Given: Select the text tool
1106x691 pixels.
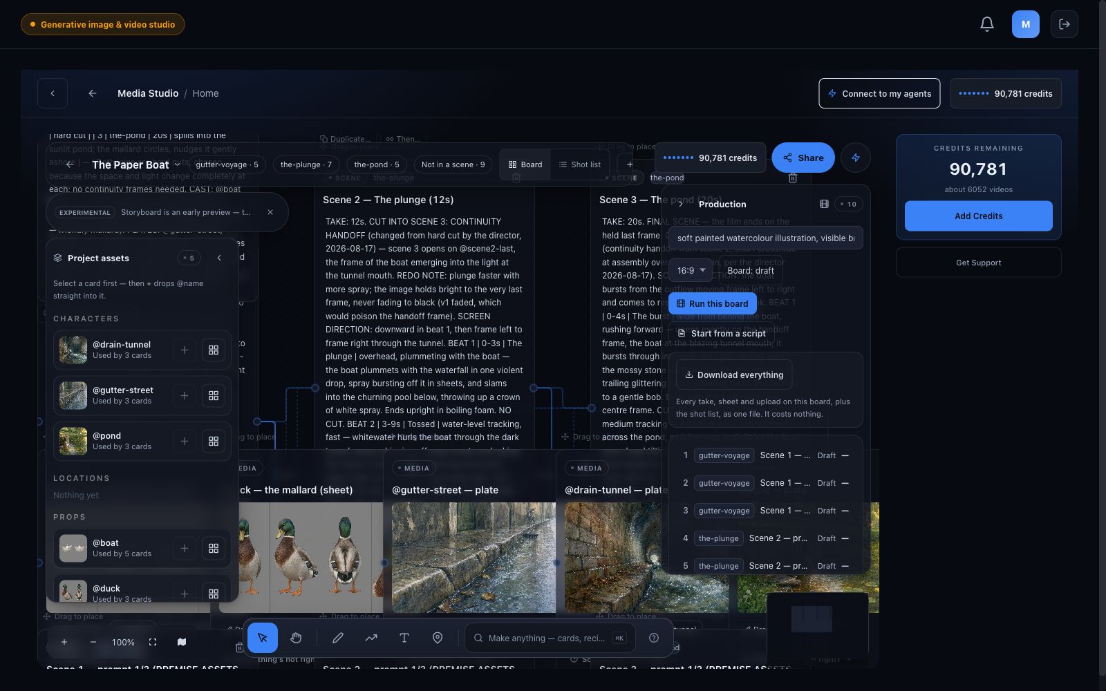Looking at the screenshot, I should [x=404, y=638].
